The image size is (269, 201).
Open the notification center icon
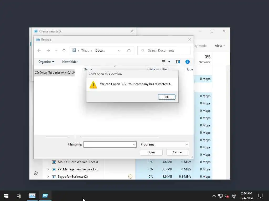(x=260, y=196)
